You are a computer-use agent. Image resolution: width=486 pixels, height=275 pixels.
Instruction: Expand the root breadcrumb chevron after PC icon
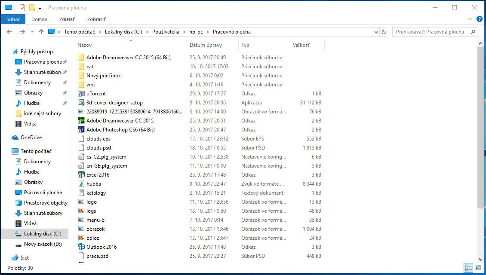[x=59, y=32]
